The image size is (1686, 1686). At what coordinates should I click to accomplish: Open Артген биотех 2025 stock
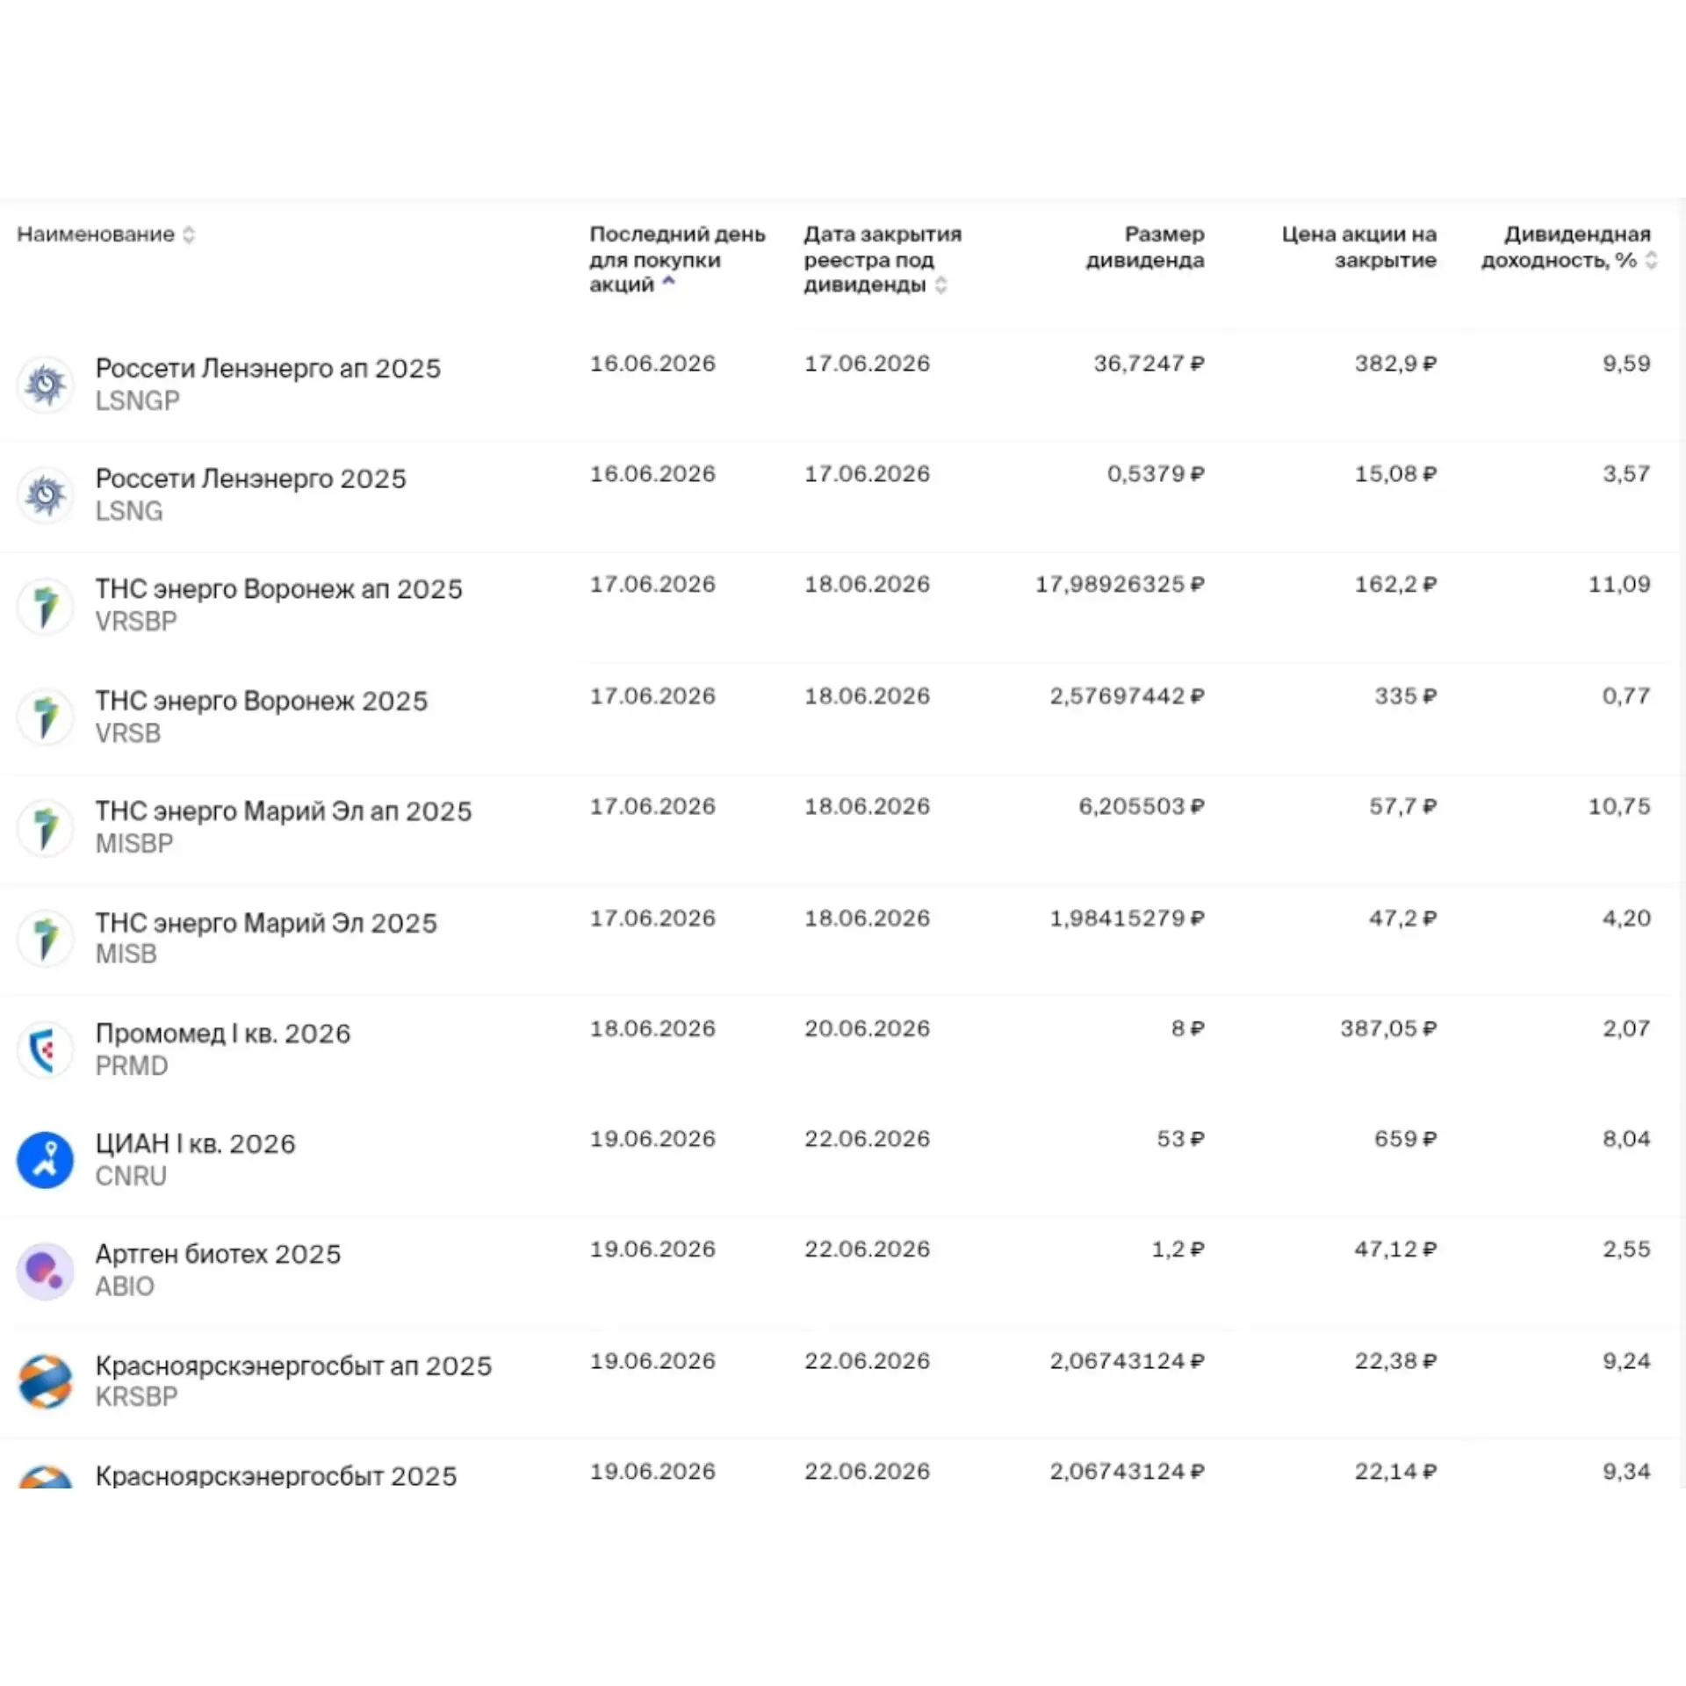click(x=218, y=1254)
